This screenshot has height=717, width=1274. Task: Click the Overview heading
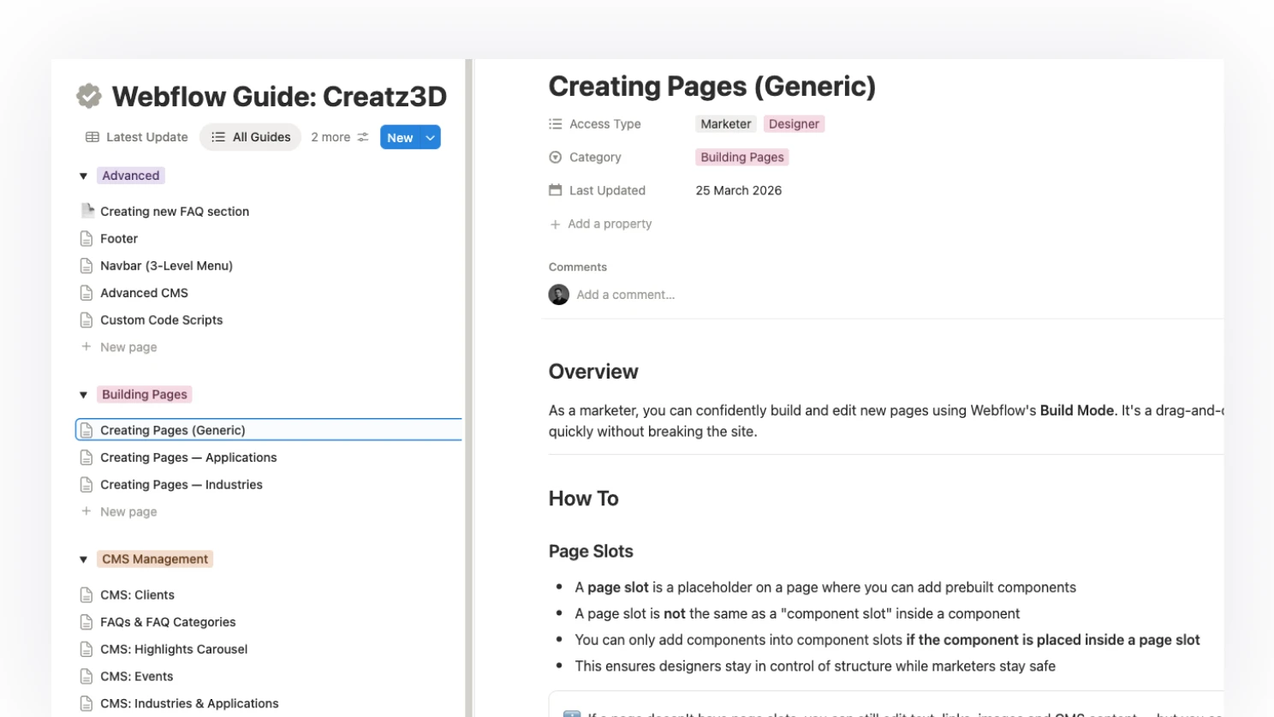tap(593, 372)
